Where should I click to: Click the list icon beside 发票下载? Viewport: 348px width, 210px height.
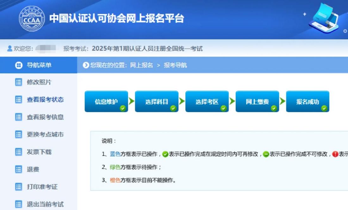pyautogui.click(x=18, y=152)
